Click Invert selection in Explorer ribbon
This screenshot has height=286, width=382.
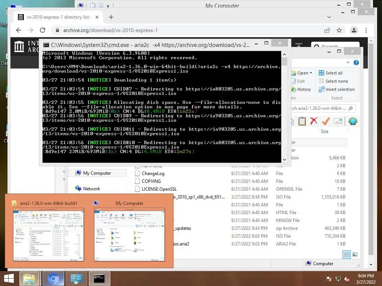pyautogui.click(x=337, y=89)
